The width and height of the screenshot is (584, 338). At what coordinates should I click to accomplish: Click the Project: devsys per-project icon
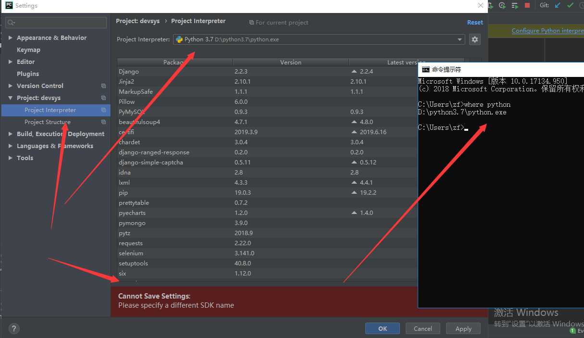point(103,98)
